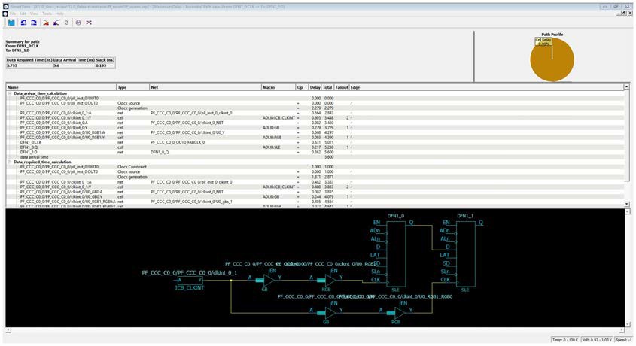The image size is (636, 346).
Task: Click the crossed-arrows icon in the toolbar
Action: point(90,23)
